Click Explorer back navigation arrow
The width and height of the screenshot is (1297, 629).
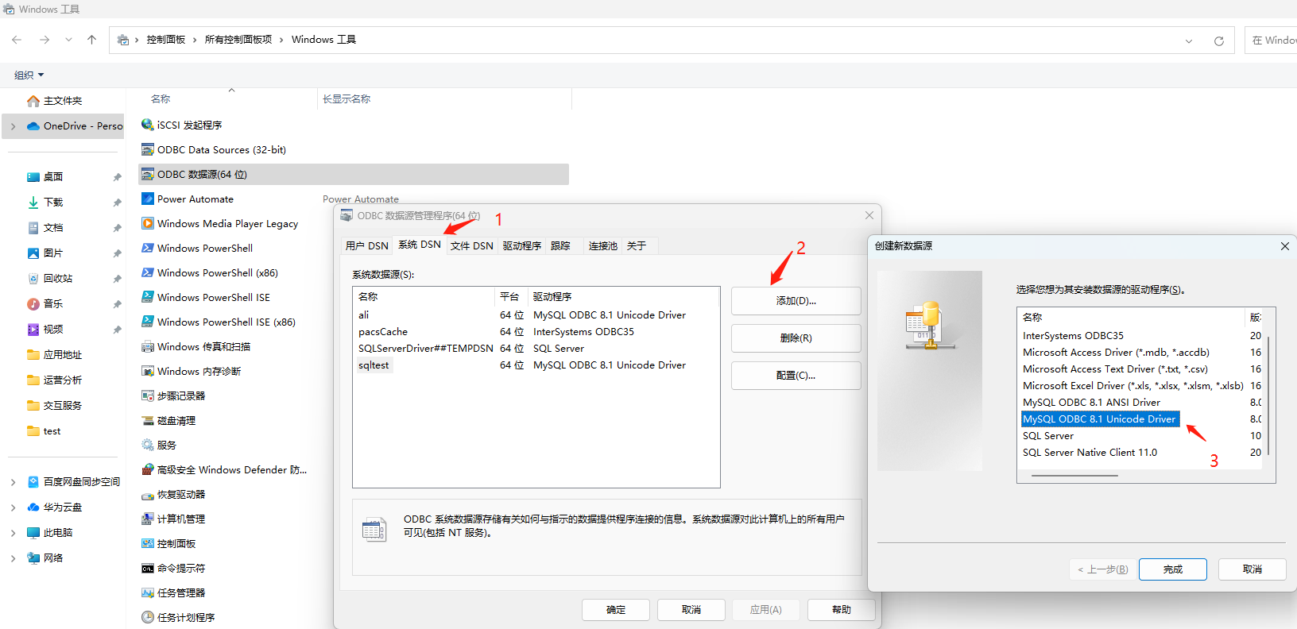pyautogui.click(x=17, y=40)
